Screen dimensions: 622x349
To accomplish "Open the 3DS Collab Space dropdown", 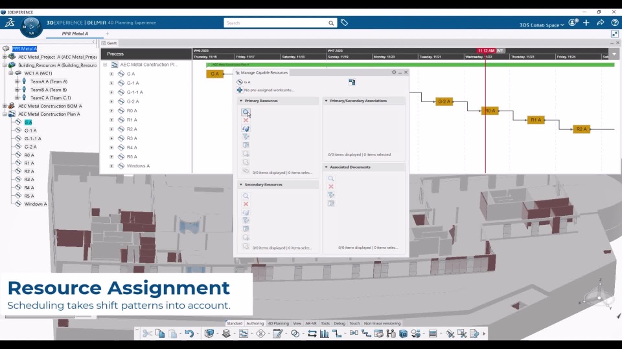I will point(542,25).
